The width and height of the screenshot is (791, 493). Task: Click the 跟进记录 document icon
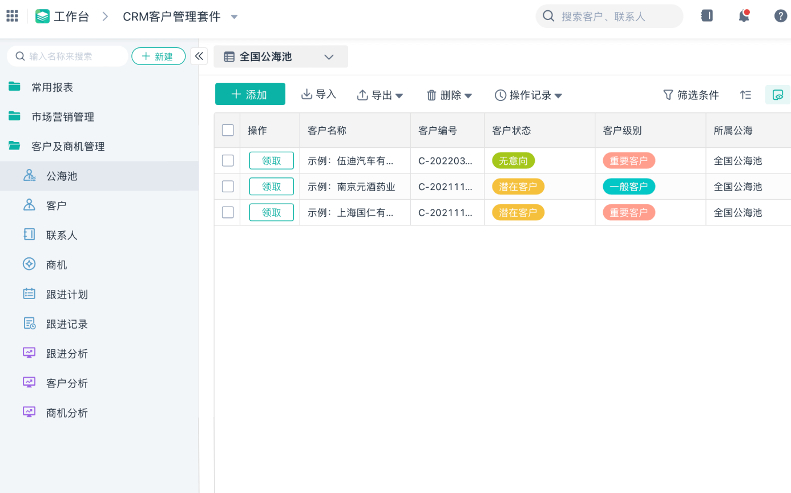pyautogui.click(x=29, y=324)
